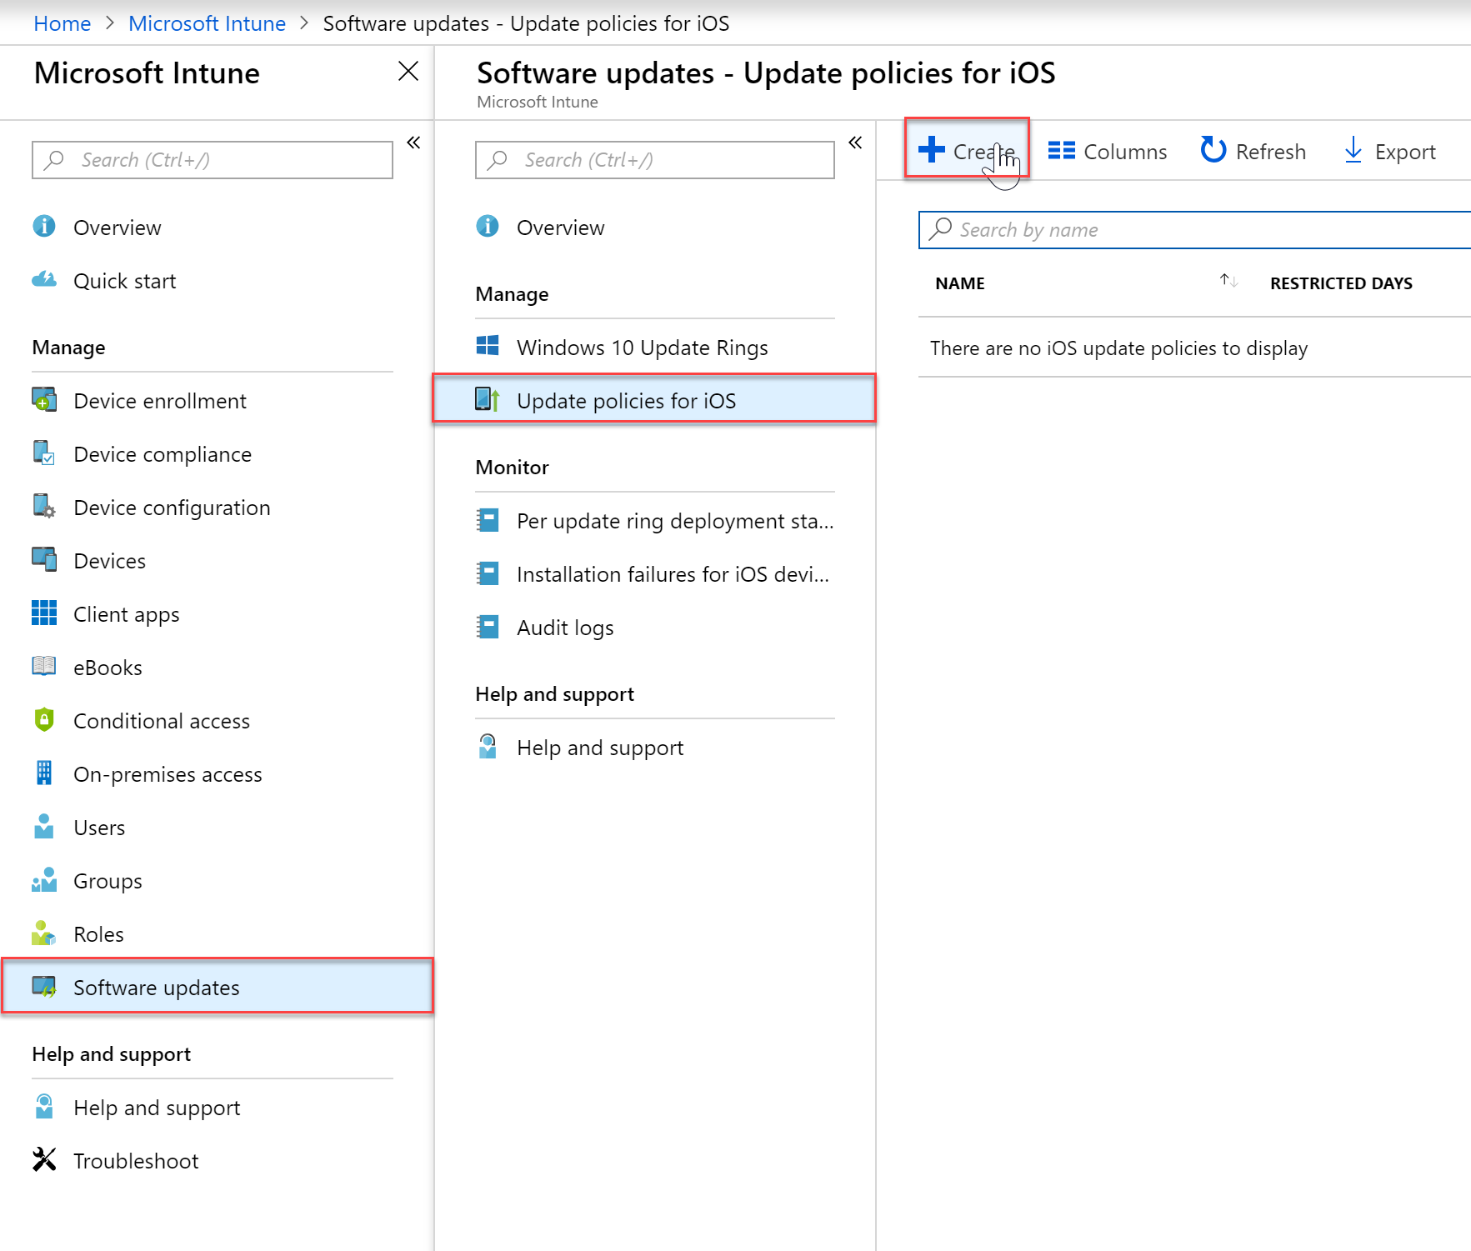The height and width of the screenshot is (1251, 1471).
Task: Collapse the Software updates submenu
Action: [x=855, y=143]
